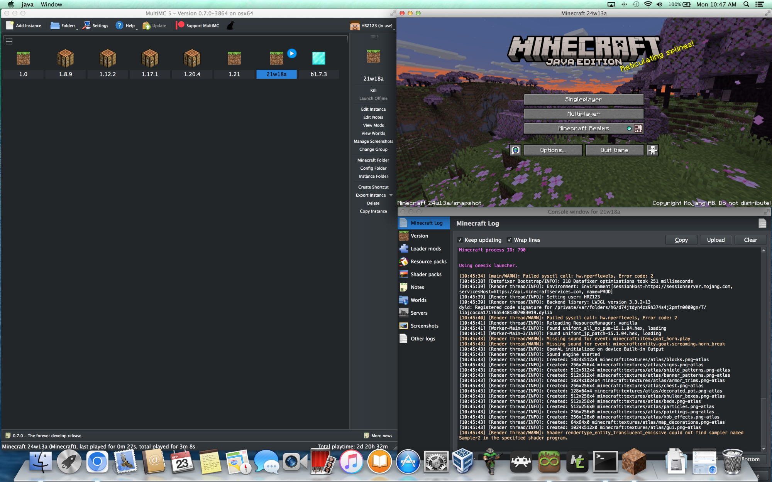Open the Minecraft accessibility options button

point(652,150)
